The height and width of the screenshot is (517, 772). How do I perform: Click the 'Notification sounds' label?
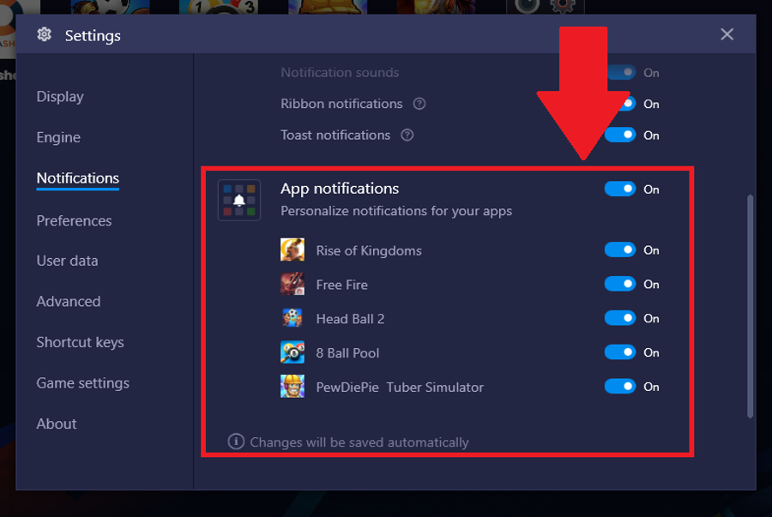[x=340, y=73]
